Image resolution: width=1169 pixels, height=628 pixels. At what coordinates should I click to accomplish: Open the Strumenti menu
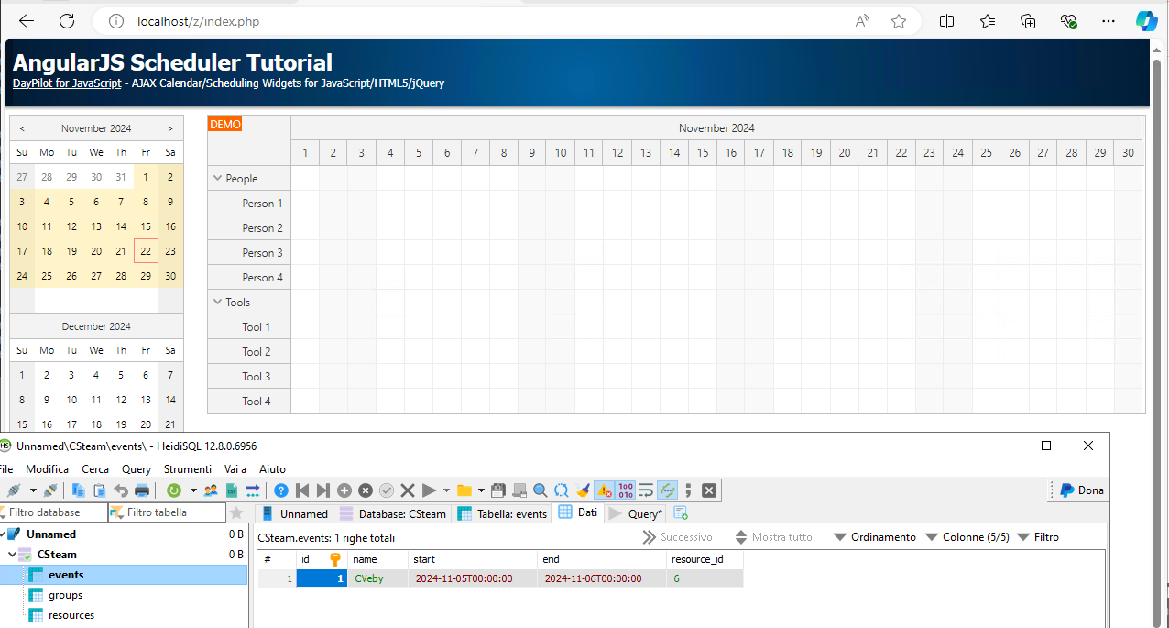[187, 468]
